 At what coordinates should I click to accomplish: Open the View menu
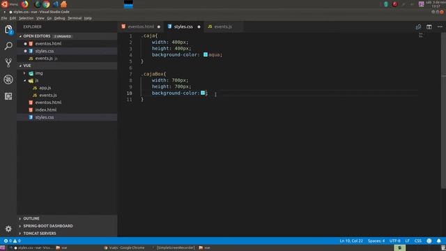[40, 18]
